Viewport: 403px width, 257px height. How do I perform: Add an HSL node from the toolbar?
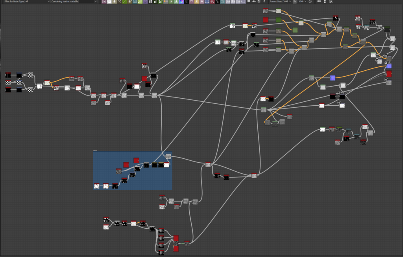(x=171, y=2)
